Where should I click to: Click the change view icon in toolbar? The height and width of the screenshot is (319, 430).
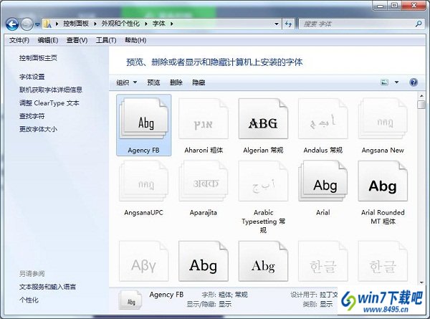pos(385,82)
